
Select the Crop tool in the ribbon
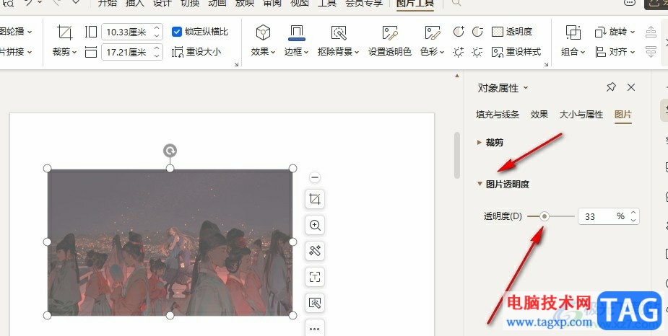pyautogui.click(x=65, y=32)
